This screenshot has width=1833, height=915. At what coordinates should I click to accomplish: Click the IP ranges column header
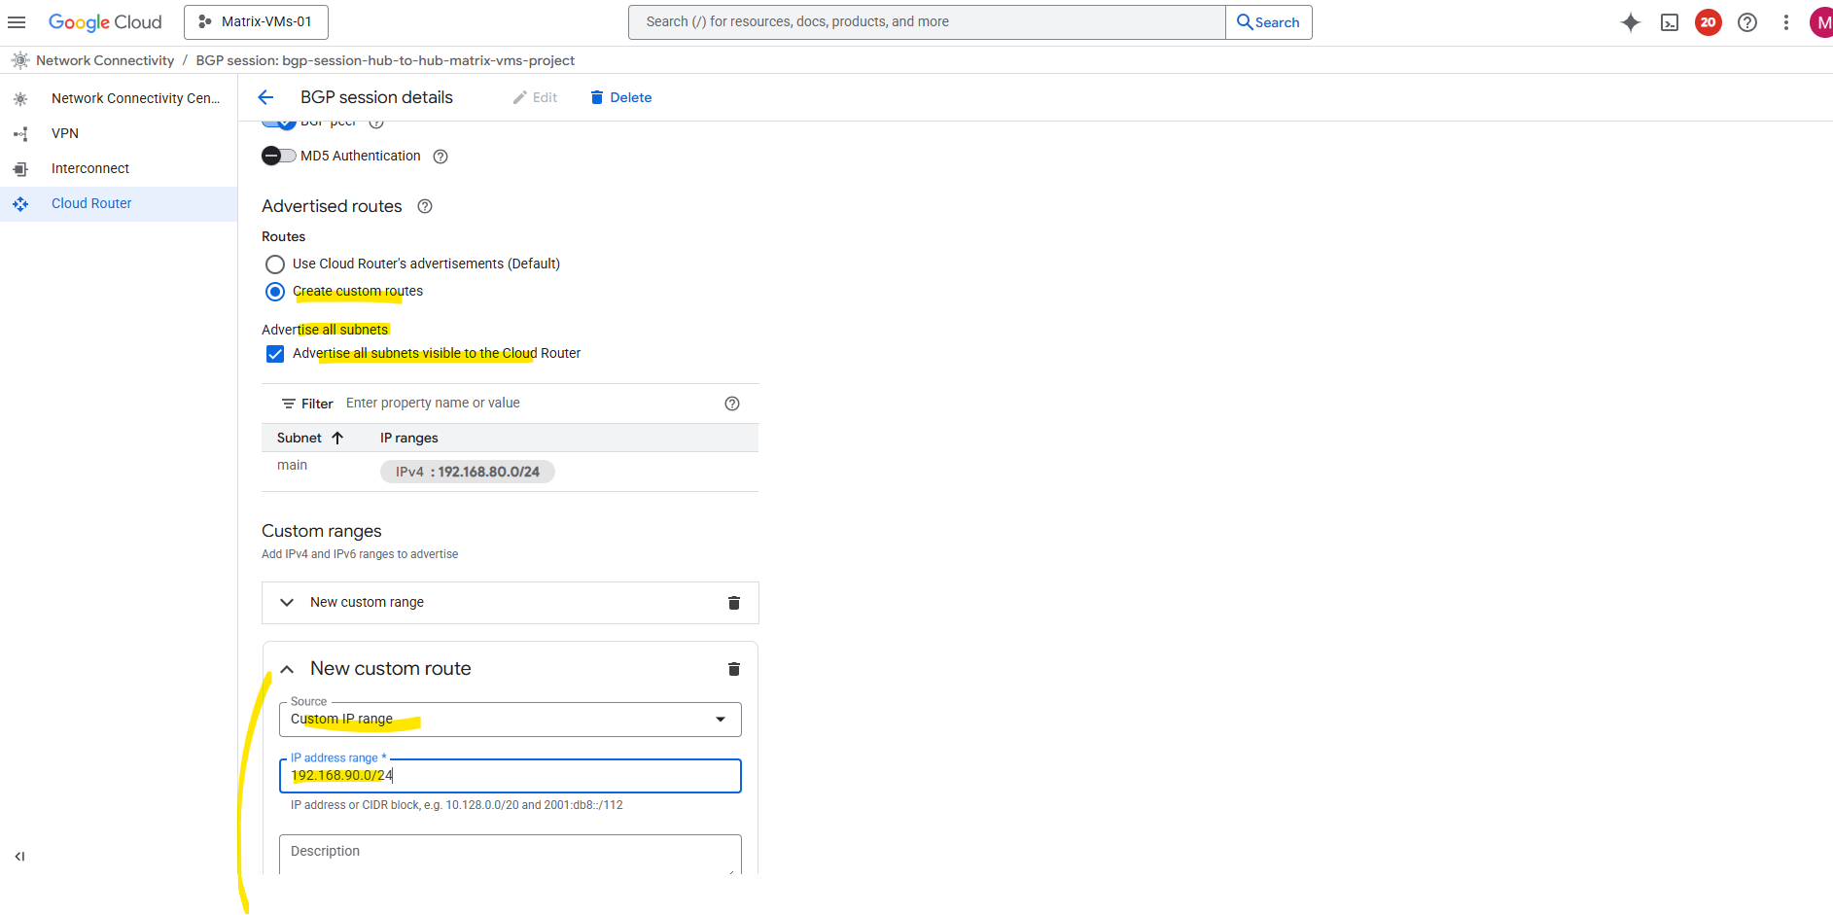tap(409, 438)
